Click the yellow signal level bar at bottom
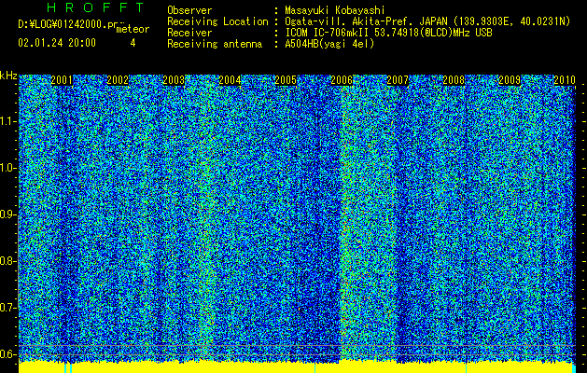 point(297,367)
